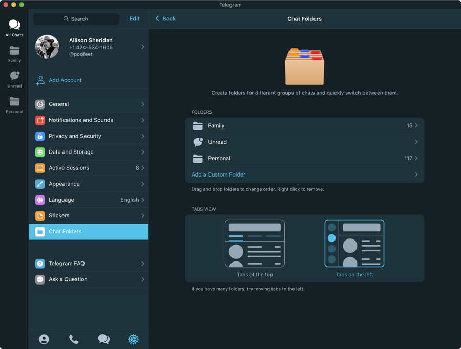This screenshot has height=349, width=461.
Task: Expand Unread folder row chevron
Action: [x=416, y=142]
